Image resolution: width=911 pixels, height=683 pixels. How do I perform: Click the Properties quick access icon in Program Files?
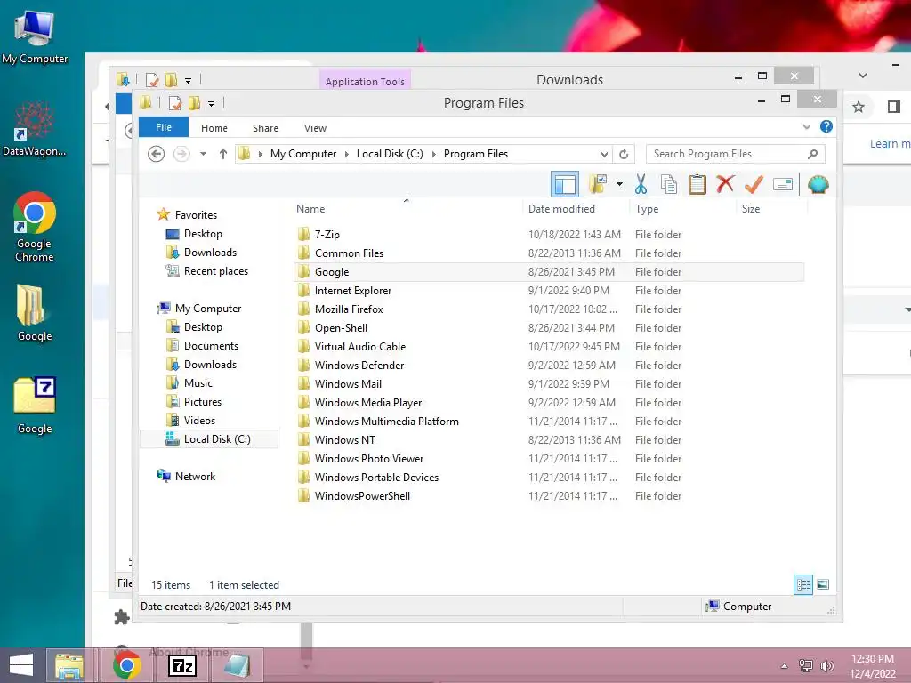[175, 103]
